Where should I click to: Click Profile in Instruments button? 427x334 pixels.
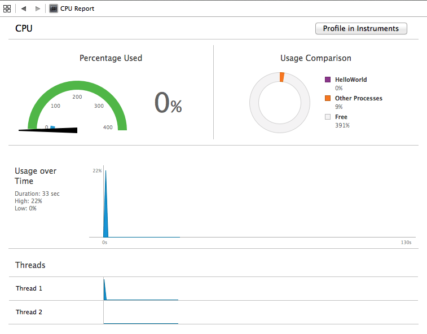pos(361,29)
